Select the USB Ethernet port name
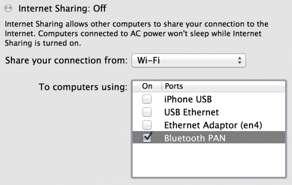Viewport: 292px width, 185px height. point(191,112)
